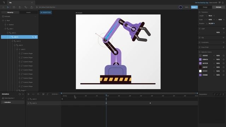Open the Set default State Machine dropdown

pos(47,7)
